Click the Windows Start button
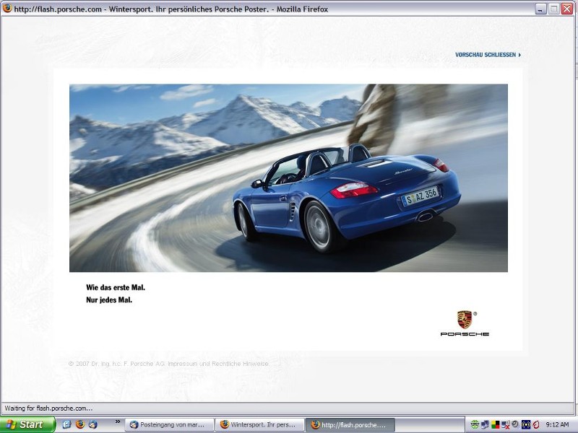 pyautogui.click(x=28, y=424)
